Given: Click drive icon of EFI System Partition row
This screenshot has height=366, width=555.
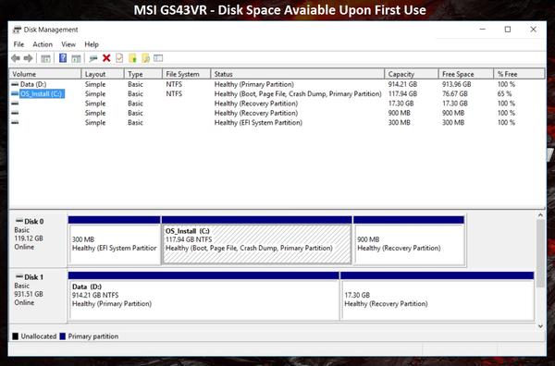Looking at the screenshot, I should coord(15,122).
